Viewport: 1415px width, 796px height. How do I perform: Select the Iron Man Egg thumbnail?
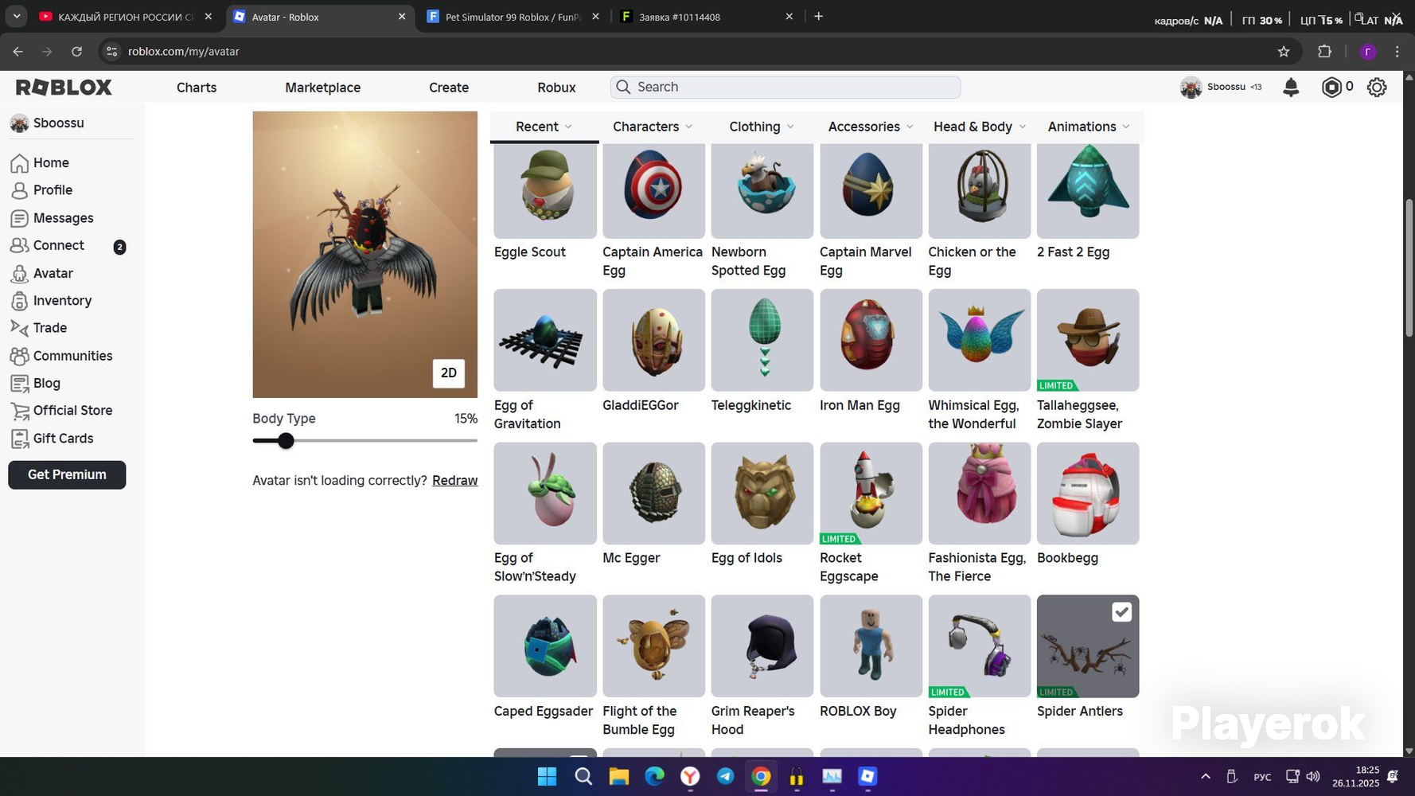[871, 340]
